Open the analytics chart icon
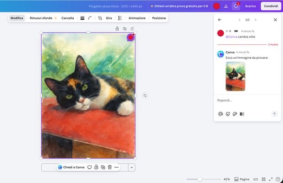This screenshot has height=183, width=283. pos(226,6)
